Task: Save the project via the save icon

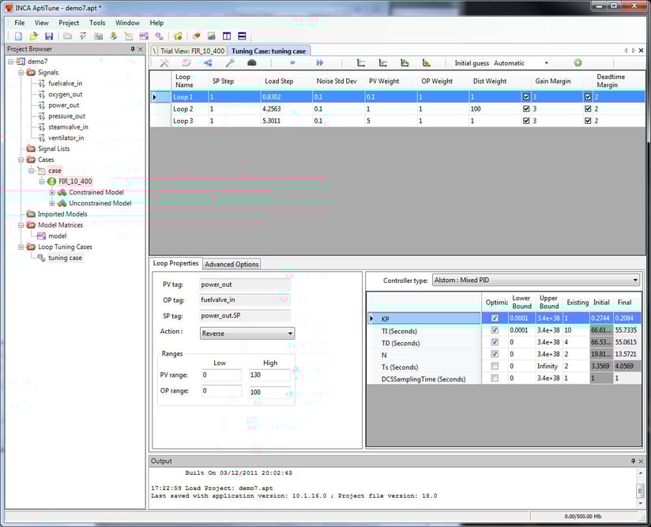Action: tap(48, 36)
